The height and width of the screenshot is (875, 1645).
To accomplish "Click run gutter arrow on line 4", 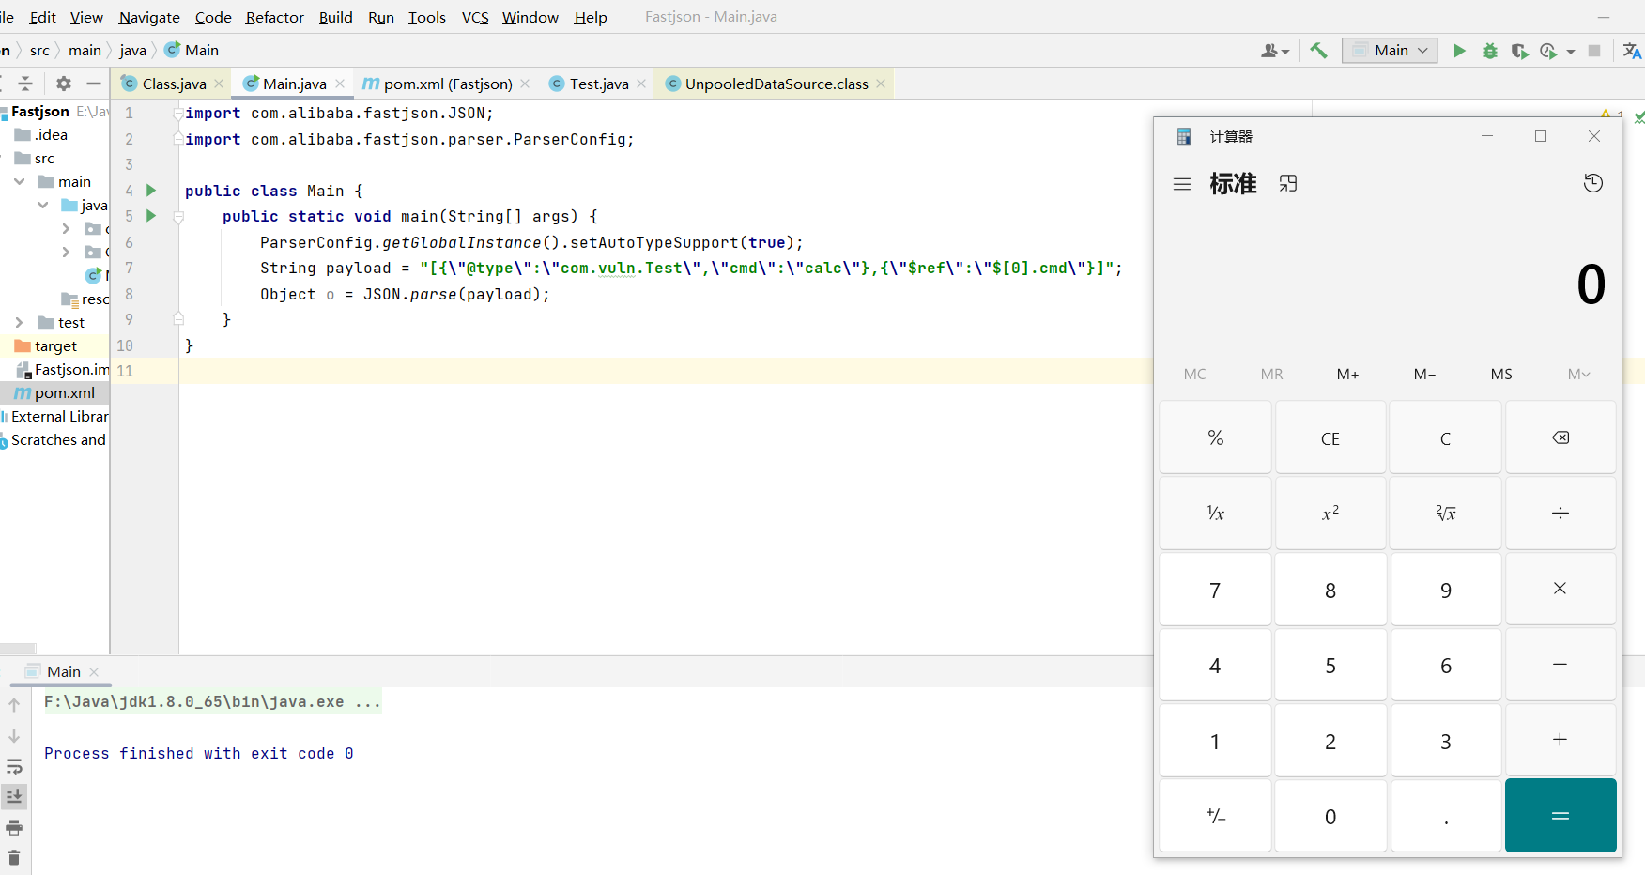I will click(151, 191).
